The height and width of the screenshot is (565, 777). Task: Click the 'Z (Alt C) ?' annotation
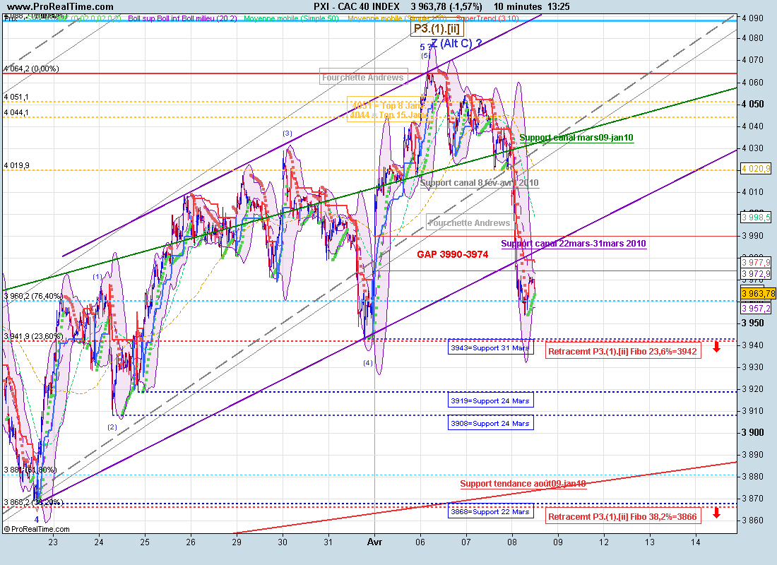click(x=456, y=43)
